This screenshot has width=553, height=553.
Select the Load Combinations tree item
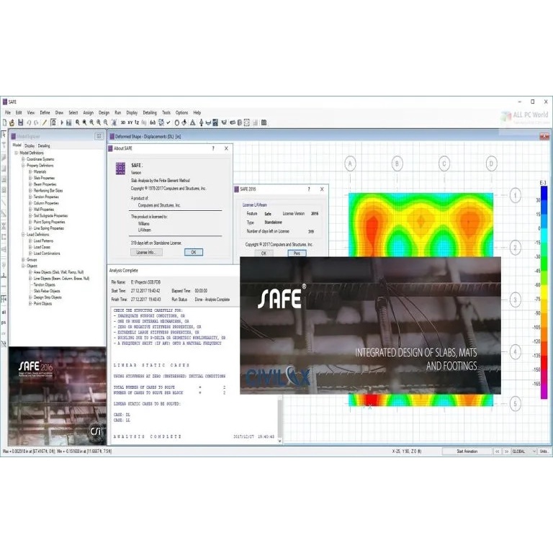click(47, 253)
